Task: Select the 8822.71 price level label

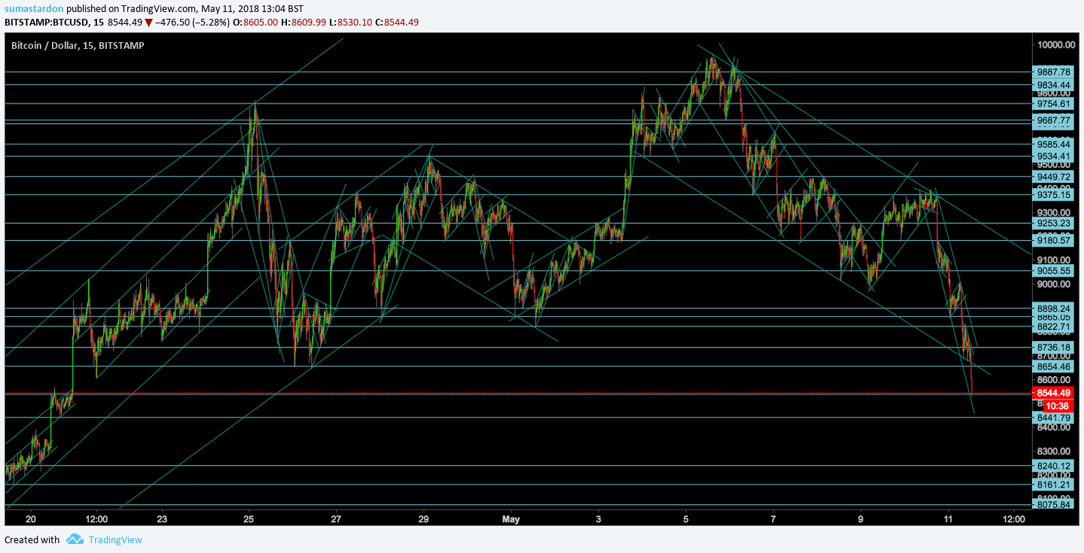Action: pyautogui.click(x=1054, y=327)
